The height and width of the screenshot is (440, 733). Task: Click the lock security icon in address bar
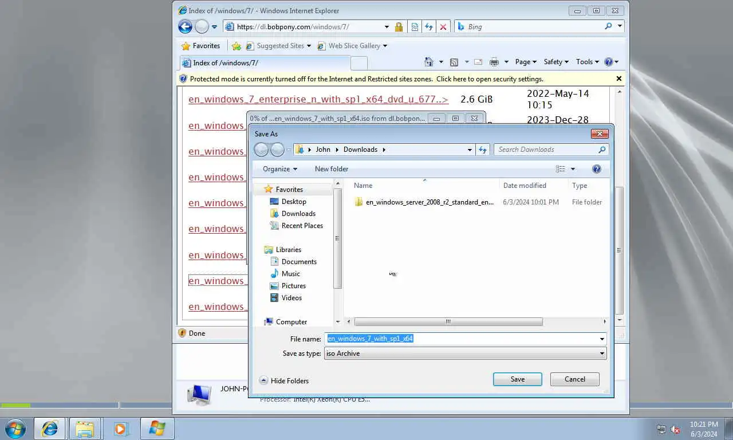[x=399, y=27]
